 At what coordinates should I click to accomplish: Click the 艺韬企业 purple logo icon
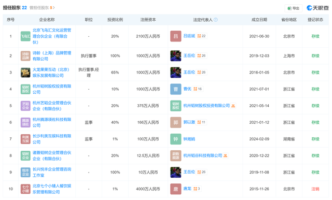pyautogui.click(x=25, y=106)
